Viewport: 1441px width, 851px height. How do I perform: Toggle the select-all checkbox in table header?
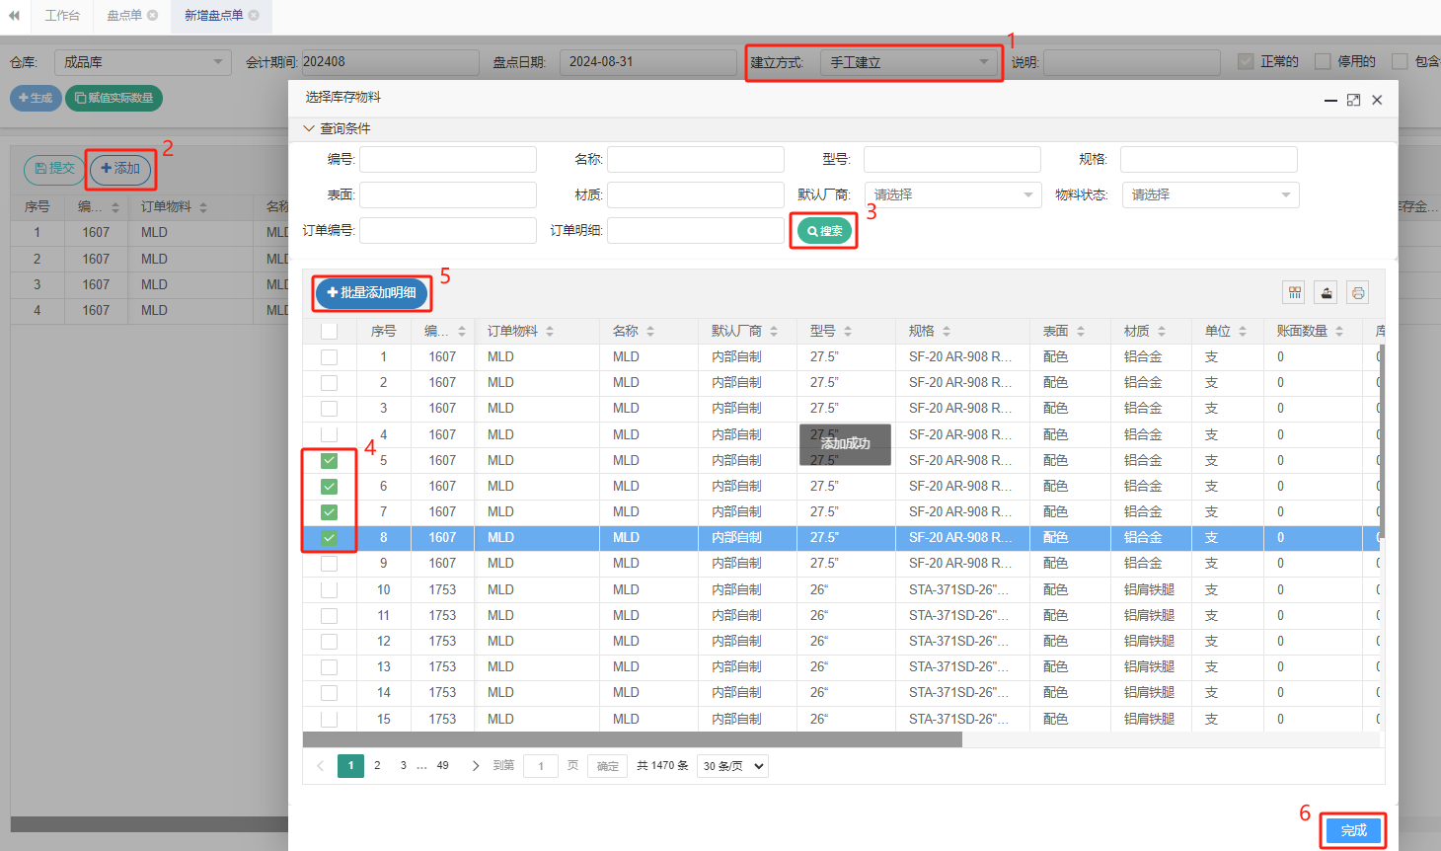[x=330, y=332]
